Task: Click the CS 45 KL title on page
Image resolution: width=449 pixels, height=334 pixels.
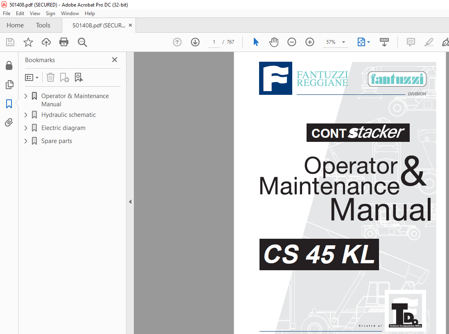Action: click(x=319, y=255)
